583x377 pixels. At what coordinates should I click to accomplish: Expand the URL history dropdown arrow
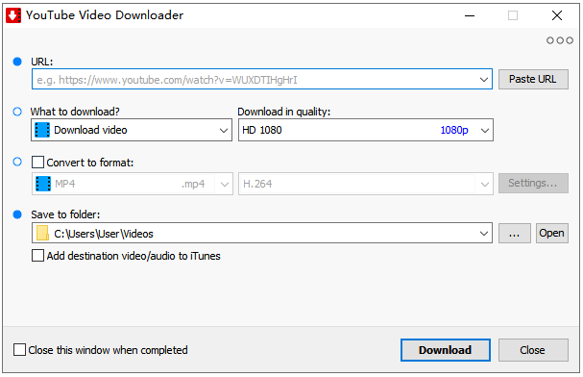pos(484,79)
